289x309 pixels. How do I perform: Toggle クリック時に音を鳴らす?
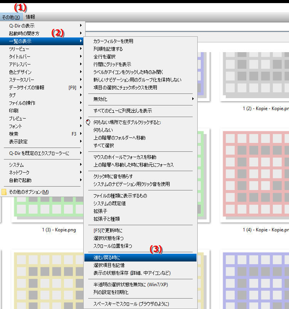[x=140, y=176]
